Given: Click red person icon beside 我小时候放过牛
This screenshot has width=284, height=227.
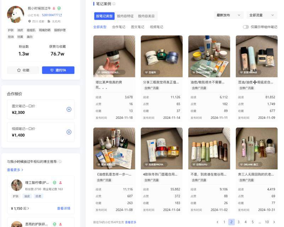Looking at the screenshot, I should pos(54,8).
